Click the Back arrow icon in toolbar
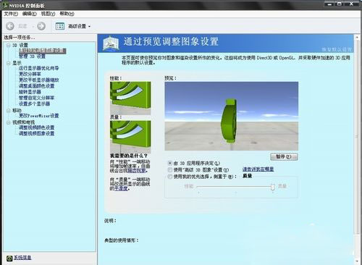Screen dimensions: 362x265 (x=10, y=26)
